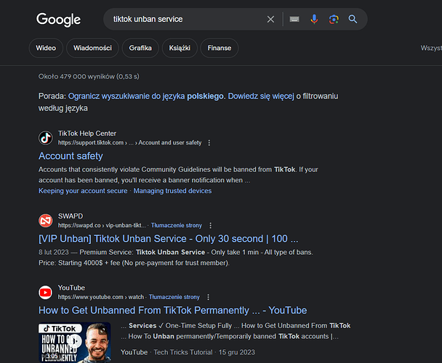
Task: Click the 'SWAPD' site name
Action: pyautogui.click(x=71, y=216)
